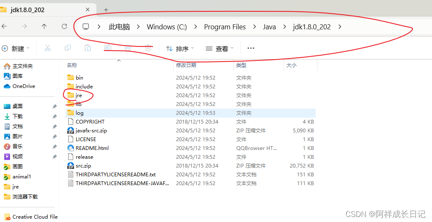Open 视频 in sidebar
This screenshot has width=432, height=222.
13,157
